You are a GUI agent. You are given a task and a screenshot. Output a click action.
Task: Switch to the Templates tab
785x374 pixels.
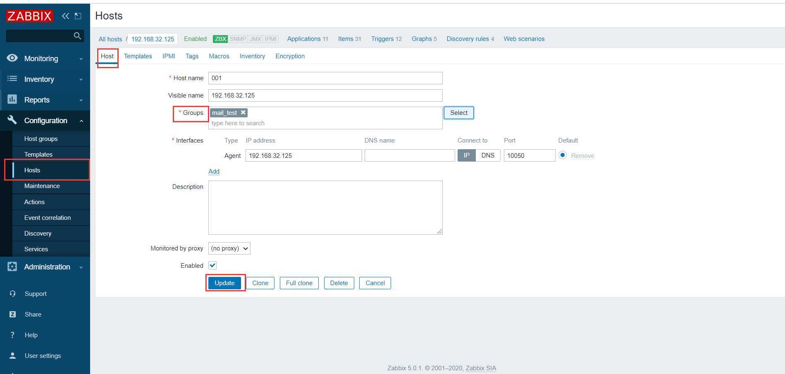coord(138,56)
